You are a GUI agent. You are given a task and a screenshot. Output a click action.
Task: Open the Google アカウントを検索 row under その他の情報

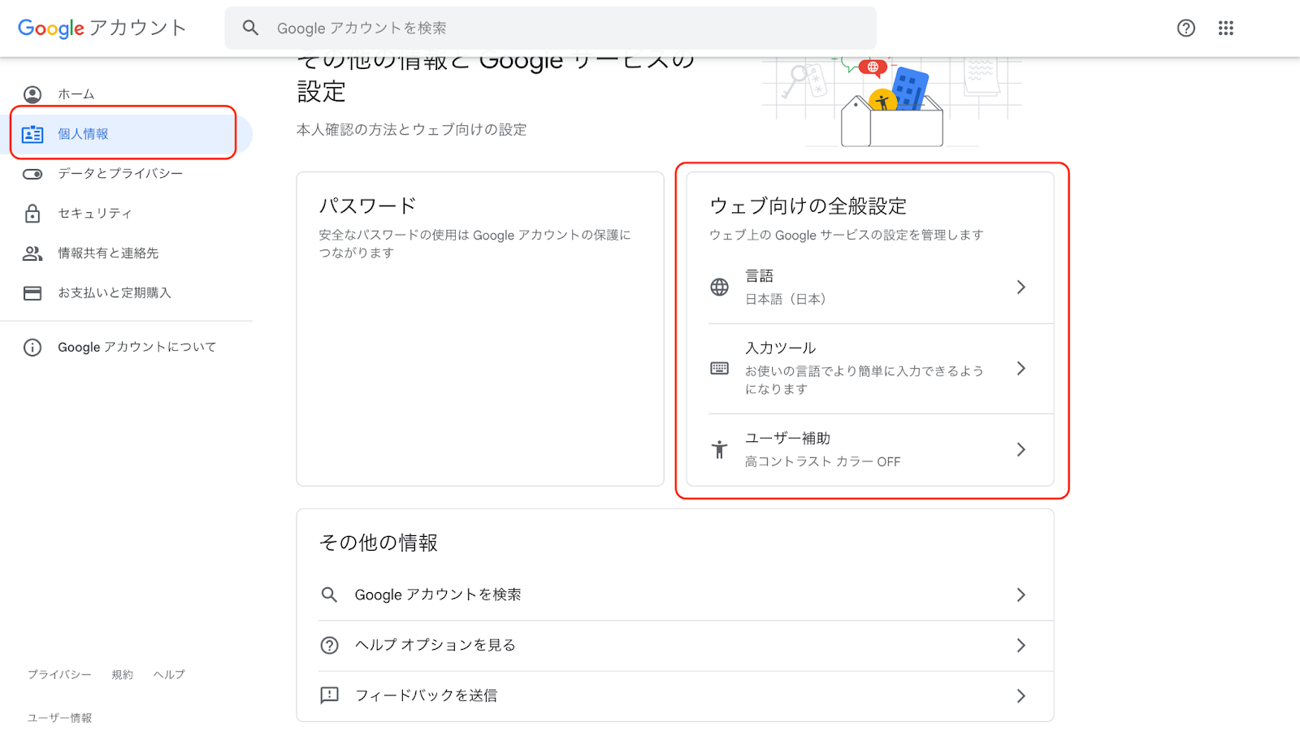click(x=675, y=595)
